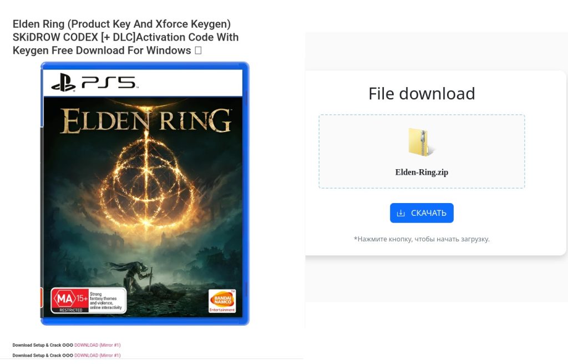Click the circle symbols in second download line
Image resolution: width=568 pixels, height=364 pixels.
click(x=68, y=355)
